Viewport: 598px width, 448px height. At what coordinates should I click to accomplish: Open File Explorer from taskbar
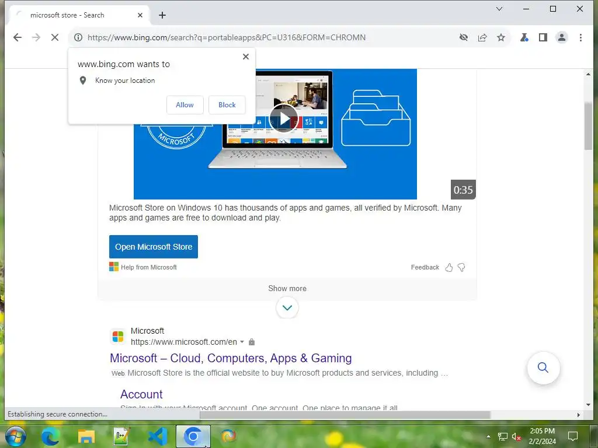(86, 436)
